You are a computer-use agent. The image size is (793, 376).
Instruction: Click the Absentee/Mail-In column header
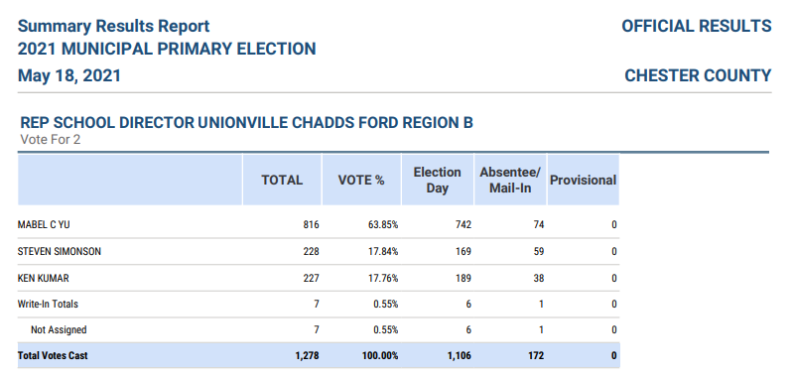tap(510, 181)
